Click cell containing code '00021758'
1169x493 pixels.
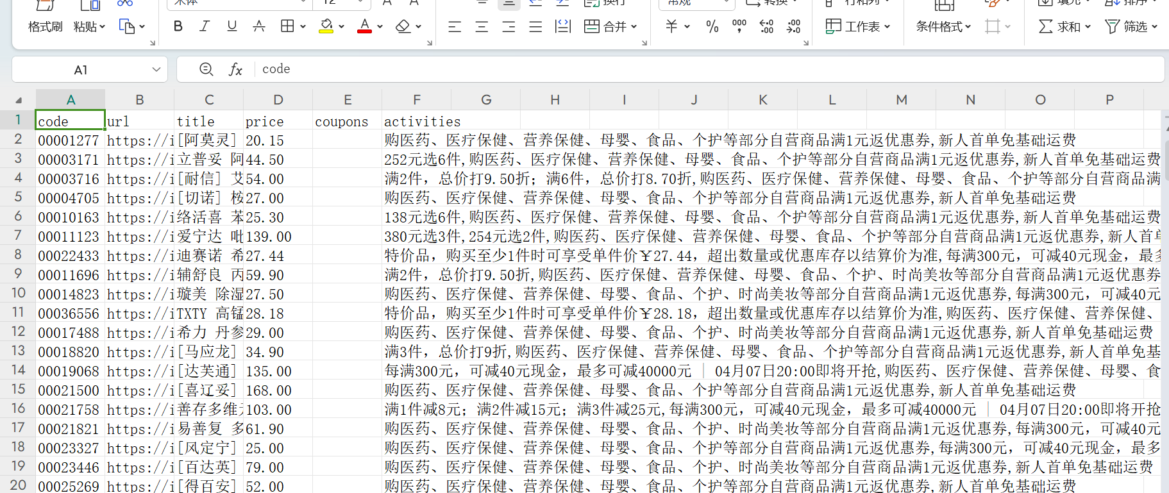click(x=70, y=410)
